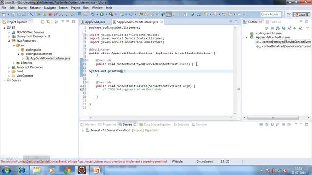Open the Window menu
This screenshot has width=312, height=175.
point(97,8)
